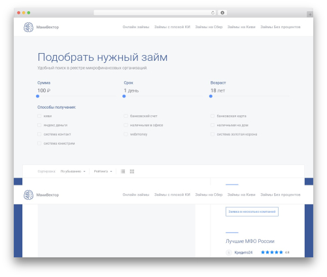The width and height of the screenshot is (327, 277).
Task: Click the 100 ₽ amount value
Action: [x=44, y=90]
